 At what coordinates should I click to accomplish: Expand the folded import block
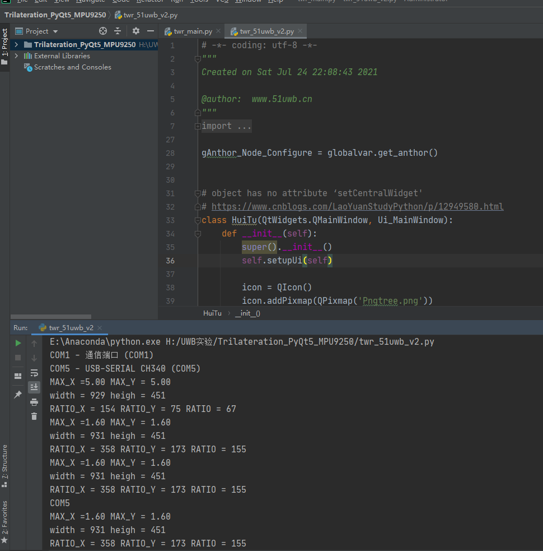[198, 126]
